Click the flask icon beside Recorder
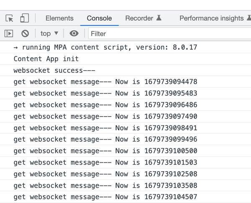 pyautogui.click(x=159, y=18)
